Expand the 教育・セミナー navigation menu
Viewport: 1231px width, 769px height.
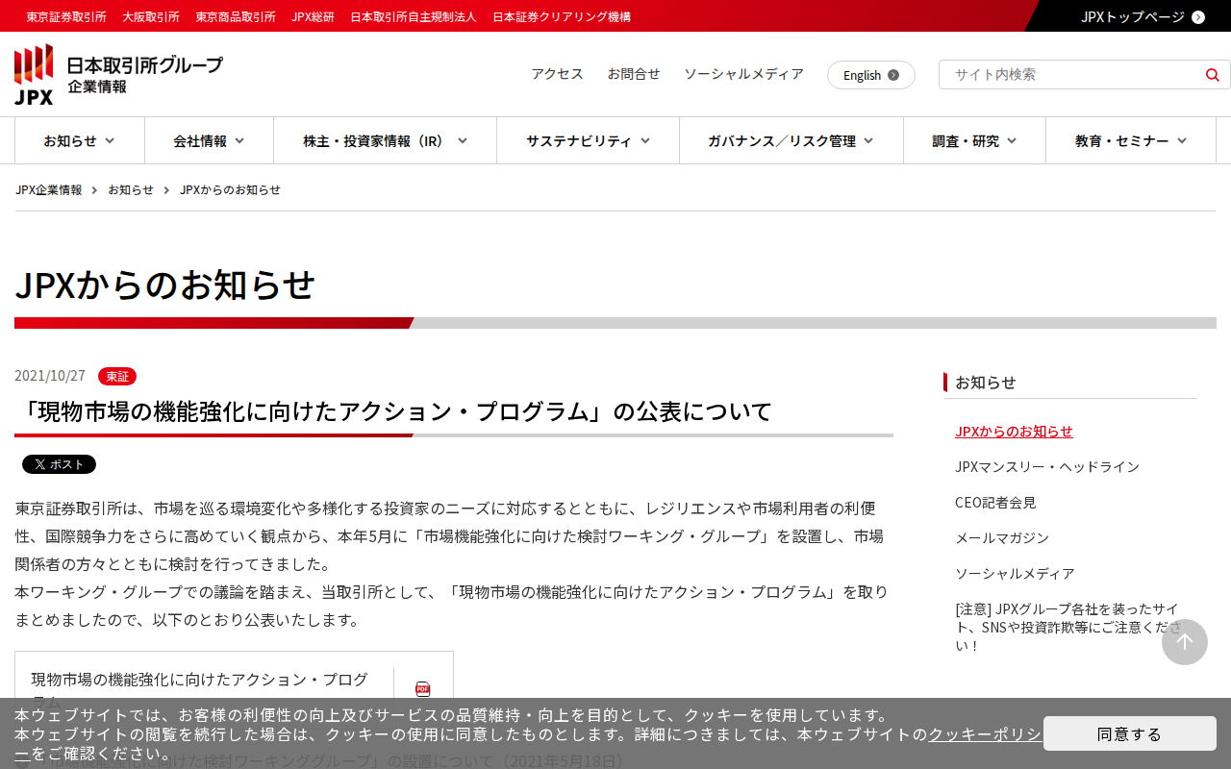1131,140
